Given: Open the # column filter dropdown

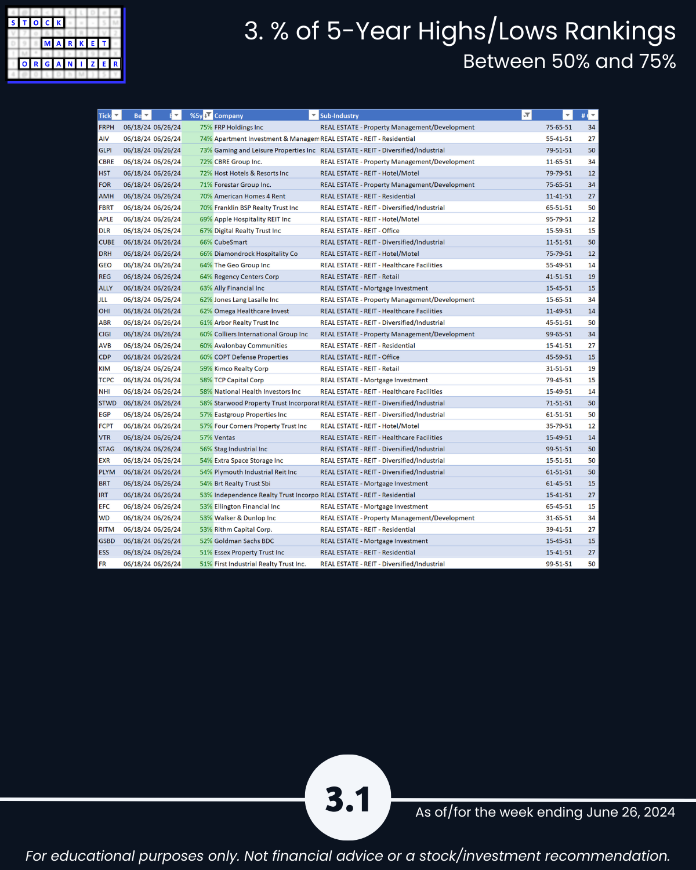Looking at the screenshot, I should pyautogui.click(x=593, y=115).
